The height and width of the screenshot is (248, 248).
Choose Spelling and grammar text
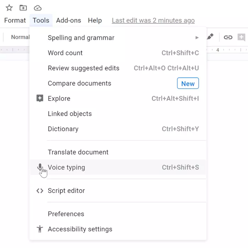point(81,38)
